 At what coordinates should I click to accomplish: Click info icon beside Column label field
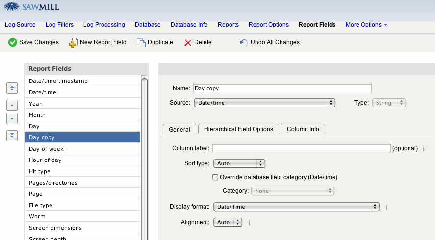click(423, 148)
